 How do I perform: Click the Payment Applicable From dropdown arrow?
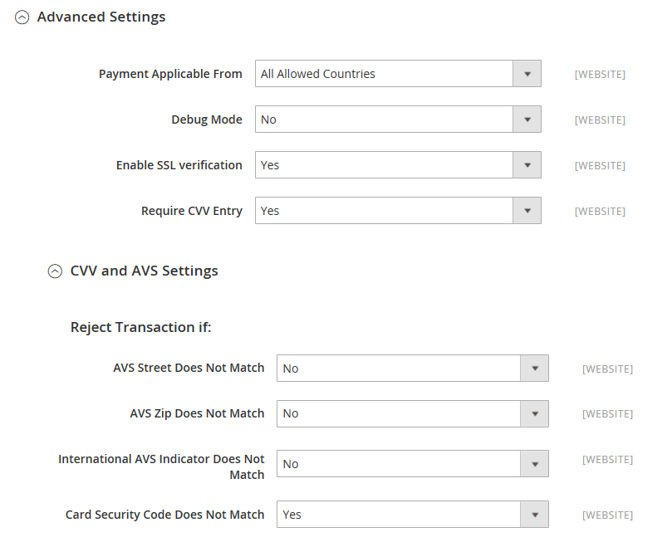pyautogui.click(x=527, y=74)
